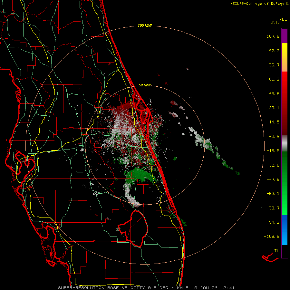This screenshot has width=290, height=290.
Task: Select the 50 NMI range ring label
Action: coord(145,85)
